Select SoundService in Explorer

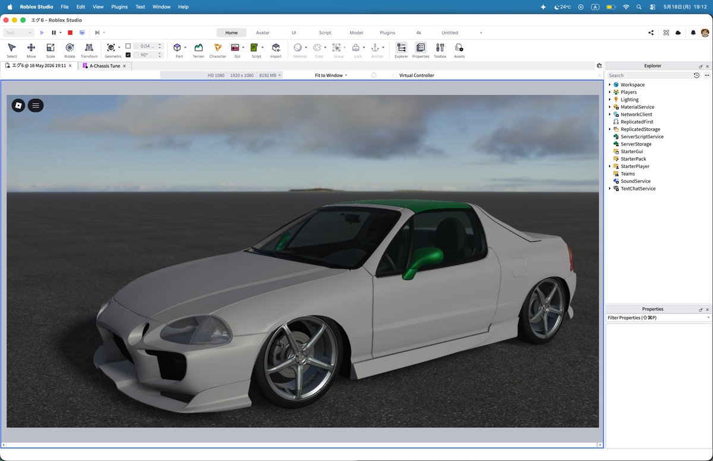[635, 181]
